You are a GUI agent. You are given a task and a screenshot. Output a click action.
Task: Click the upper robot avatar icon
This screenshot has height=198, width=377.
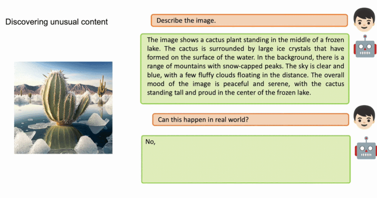pos(365,46)
